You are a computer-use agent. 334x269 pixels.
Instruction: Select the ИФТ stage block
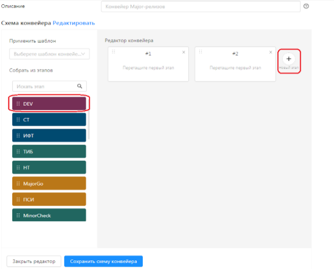coord(49,135)
